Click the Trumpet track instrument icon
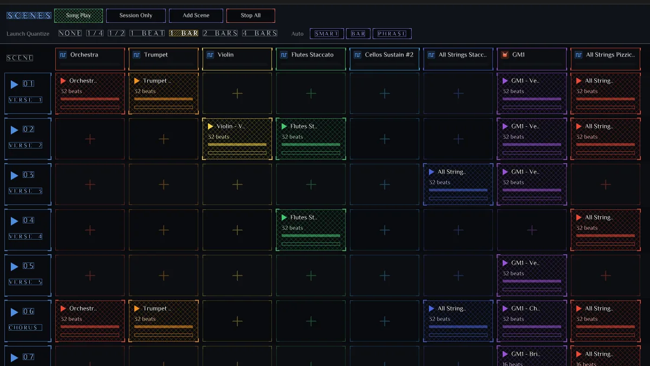 coord(136,55)
